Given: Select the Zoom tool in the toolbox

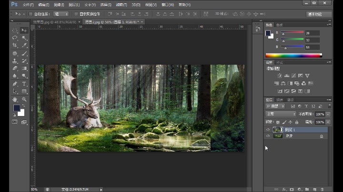Looking at the screenshot, I should pos(24,99).
